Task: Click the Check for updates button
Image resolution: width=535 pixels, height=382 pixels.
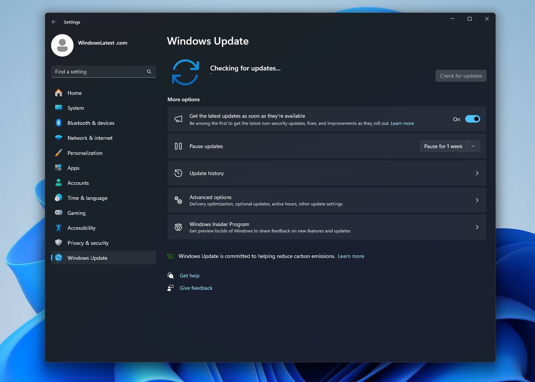Action: tap(461, 75)
